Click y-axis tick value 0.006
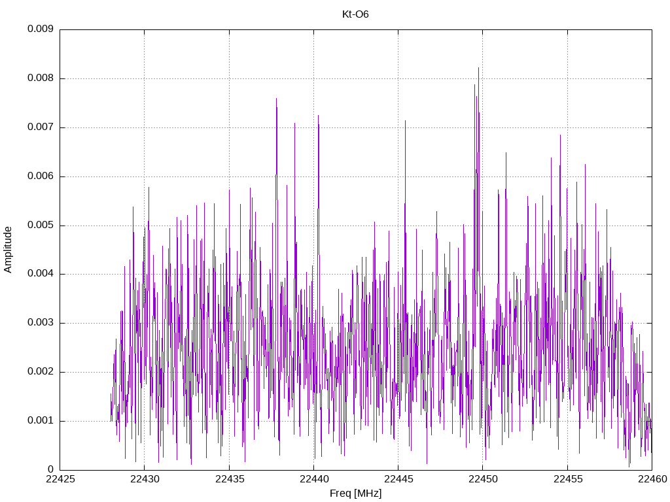Image resolution: width=670 pixels, height=502 pixels. click(x=41, y=176)
